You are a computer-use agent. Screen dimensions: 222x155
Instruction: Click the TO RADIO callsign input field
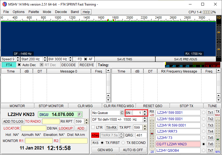point(51,122)
